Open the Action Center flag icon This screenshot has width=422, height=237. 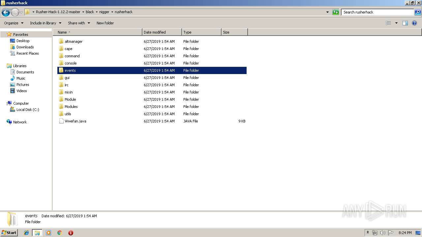coord(390,233)
